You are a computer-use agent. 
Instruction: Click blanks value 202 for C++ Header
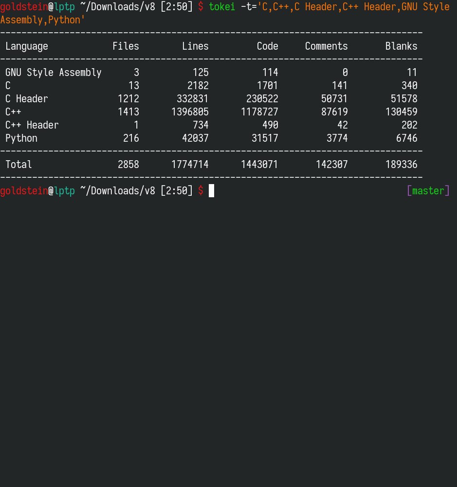coord(409,125)
